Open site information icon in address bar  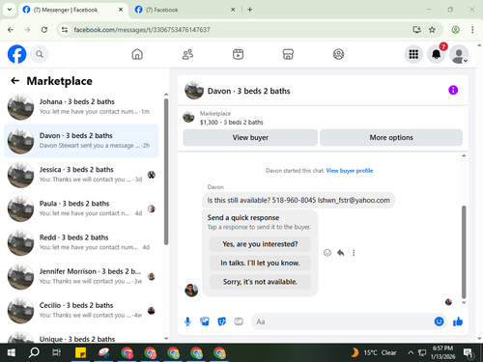pos(65,30)
